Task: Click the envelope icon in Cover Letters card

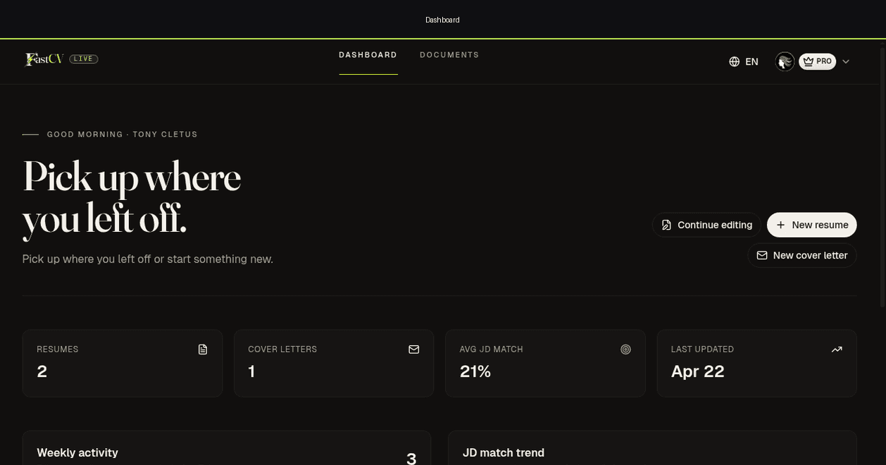Action: pyautogui.click(x=414, y=349)
